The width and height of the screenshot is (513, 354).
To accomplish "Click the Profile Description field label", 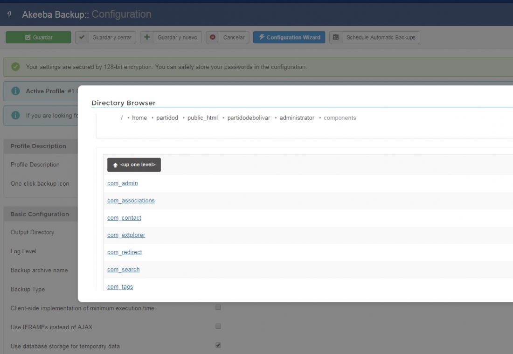I will pyautogui.click(x=35, y=165).
